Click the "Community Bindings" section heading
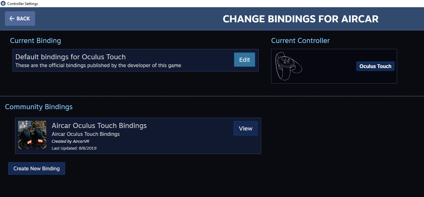 tap(39, 107)
